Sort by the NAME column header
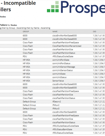 click(55, 32)
